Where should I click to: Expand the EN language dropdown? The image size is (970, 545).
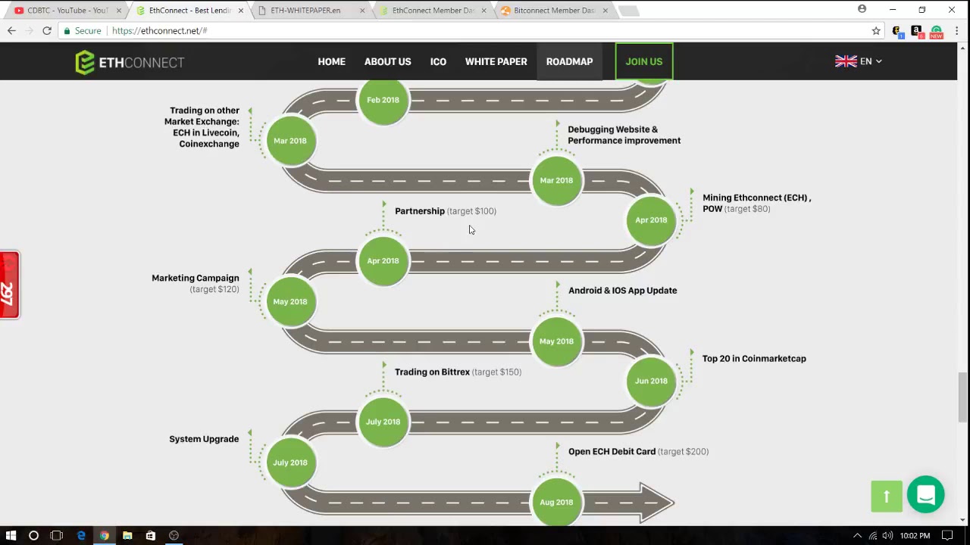[x=871, y=61]
